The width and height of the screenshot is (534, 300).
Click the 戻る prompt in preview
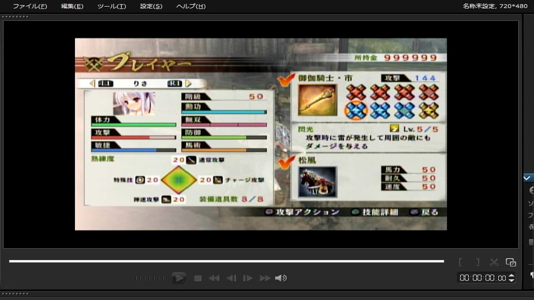424,212
